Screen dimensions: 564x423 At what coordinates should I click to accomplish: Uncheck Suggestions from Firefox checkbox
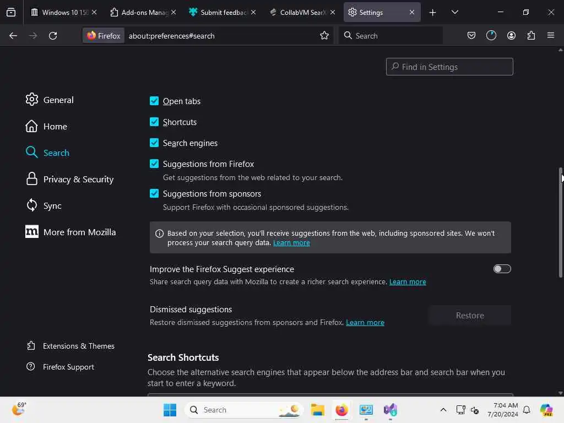[x=154, y=164]
